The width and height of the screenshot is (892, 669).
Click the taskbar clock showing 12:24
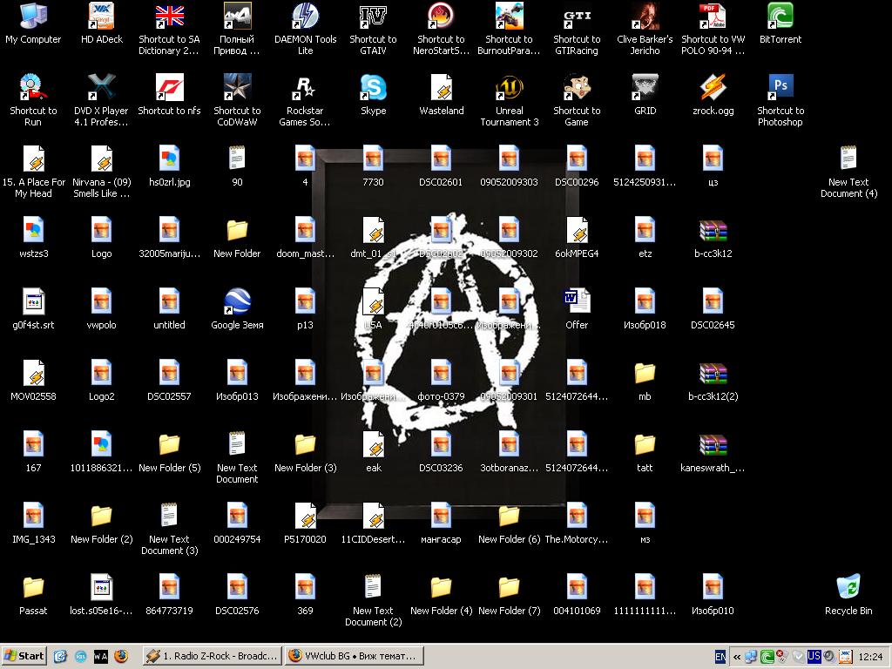(870, 656)
